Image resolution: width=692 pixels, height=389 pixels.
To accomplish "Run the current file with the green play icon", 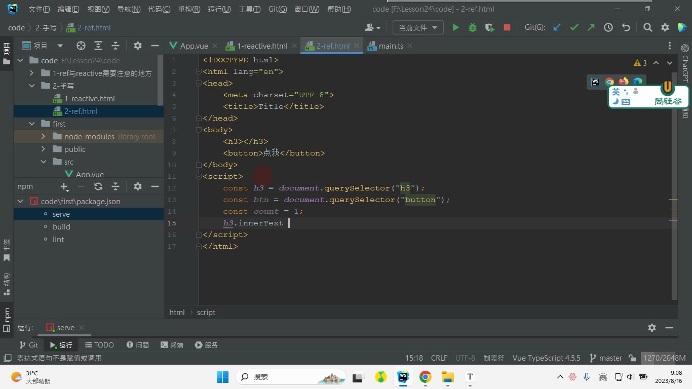I will pyautogui.click(x=455, y=28).
